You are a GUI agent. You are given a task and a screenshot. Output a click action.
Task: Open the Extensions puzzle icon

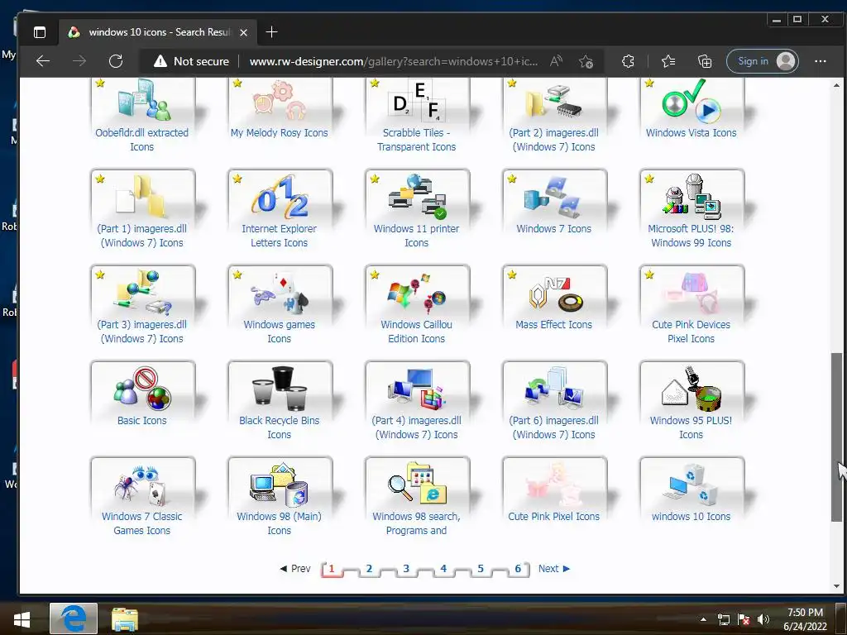tap(628, 61)
